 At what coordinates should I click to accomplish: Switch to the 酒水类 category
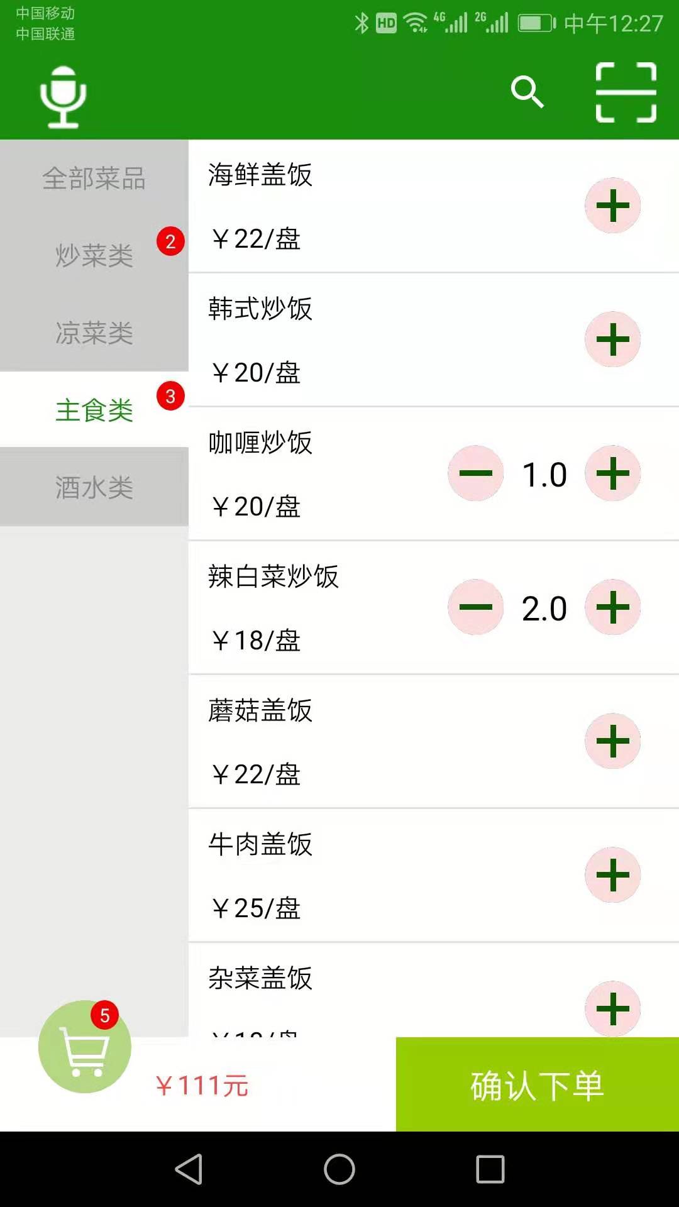coord(94,487)
